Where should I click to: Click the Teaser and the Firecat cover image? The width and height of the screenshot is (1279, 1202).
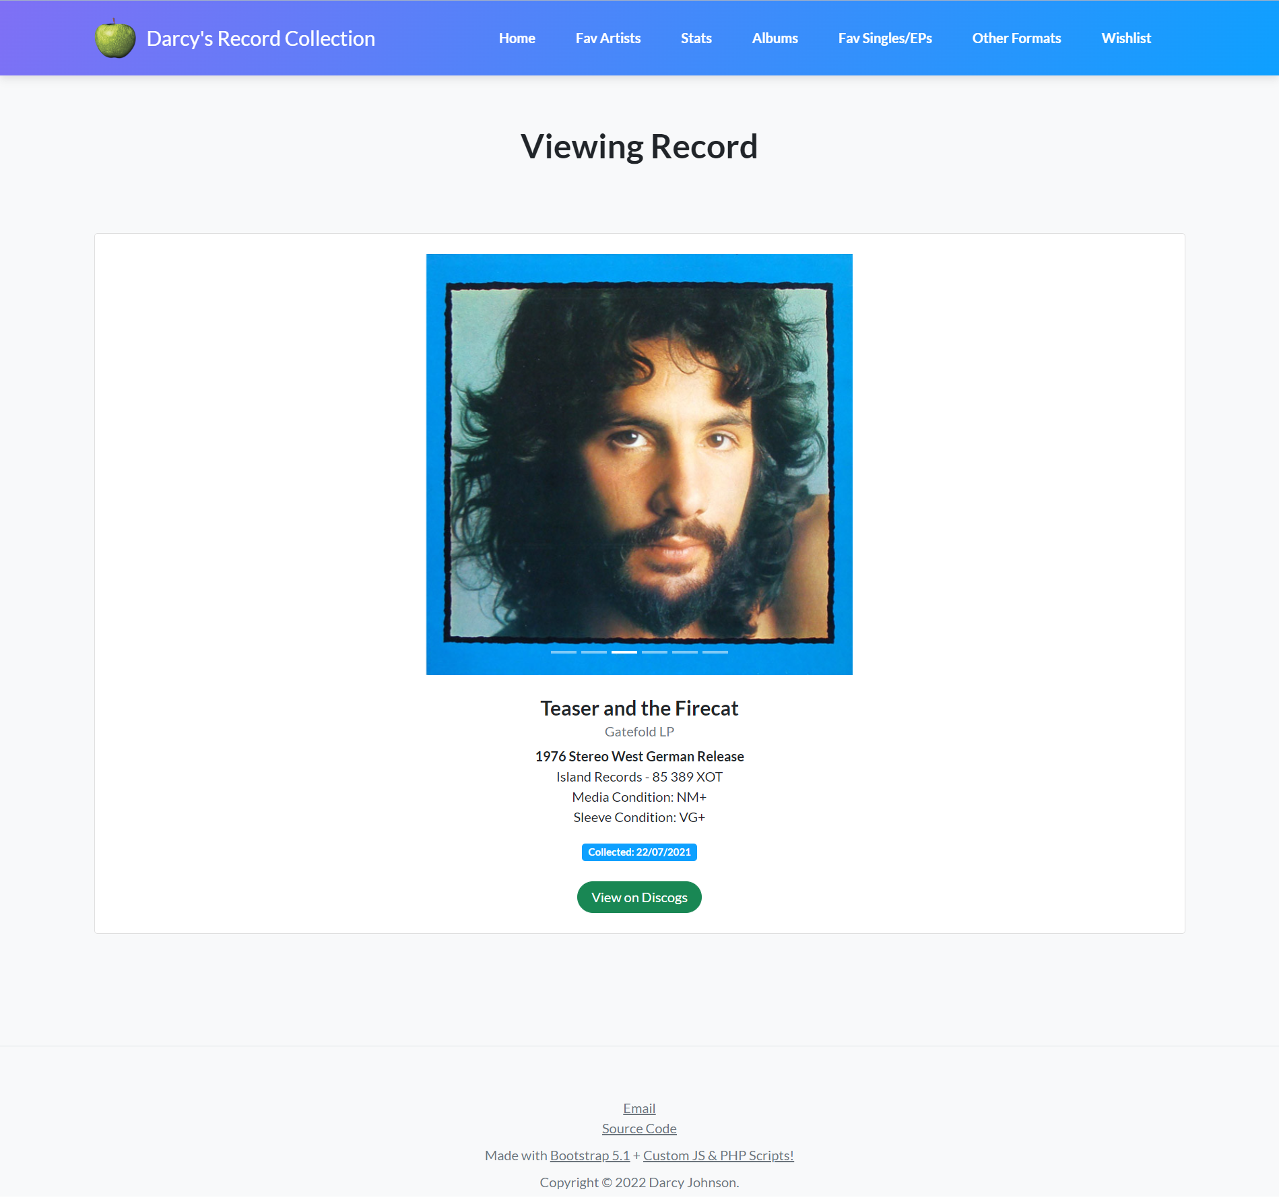639,464
